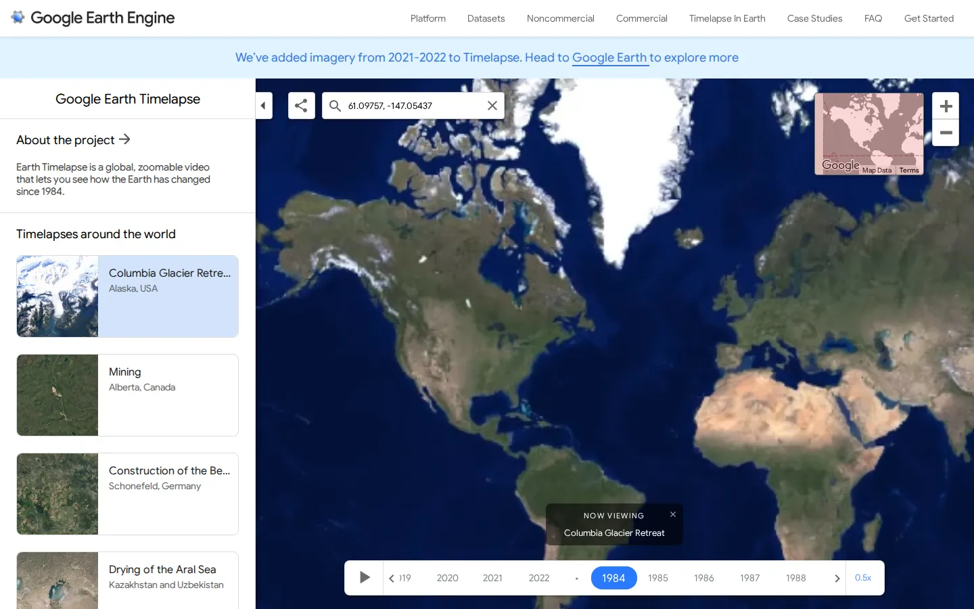Screen dimensions: 974x609
Task: Select the Mining Alberta, Canada card
Action: click(128, 395)
